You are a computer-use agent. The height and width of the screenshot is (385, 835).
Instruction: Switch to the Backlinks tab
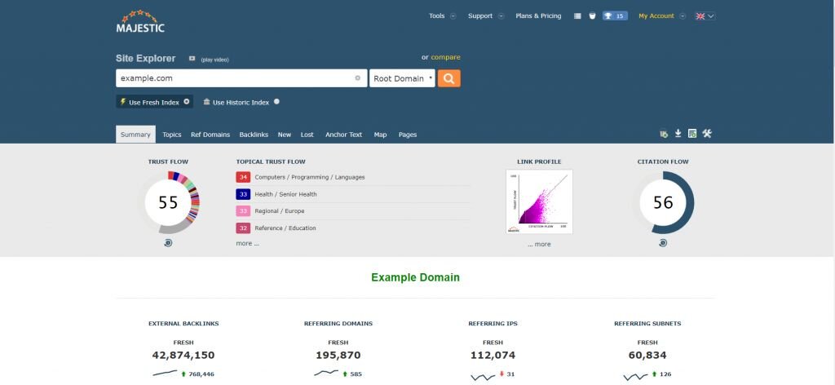click(254, 135)
